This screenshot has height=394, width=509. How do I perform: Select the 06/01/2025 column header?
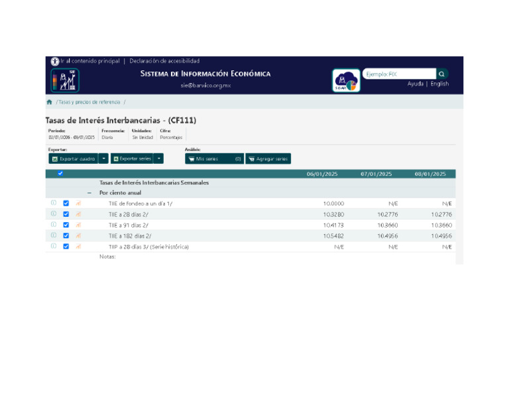click(322, 174)
